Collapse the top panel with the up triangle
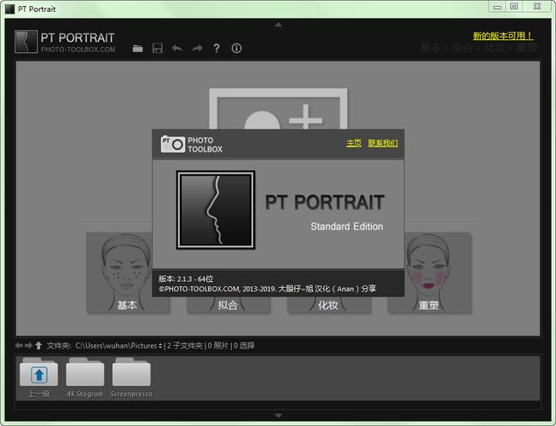The width and height of the screenshot is (556, 426). 278,25
